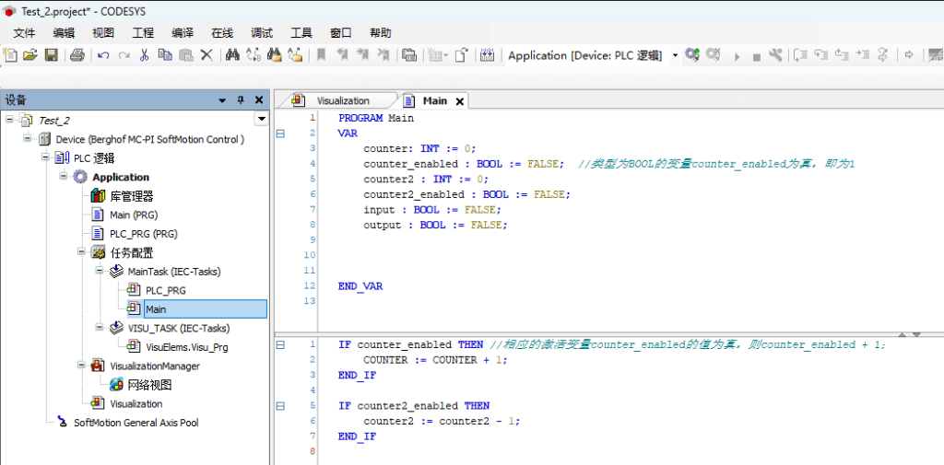Viewport: 944px width, 465px height.
Task: Collapse the VAR block in declaration editor
Action: [x=280, y=134]
